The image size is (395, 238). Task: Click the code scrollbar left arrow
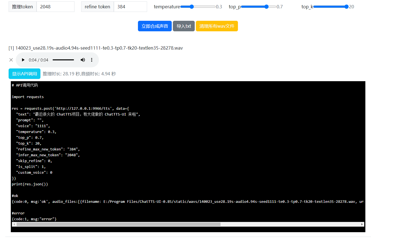(14, 224)
